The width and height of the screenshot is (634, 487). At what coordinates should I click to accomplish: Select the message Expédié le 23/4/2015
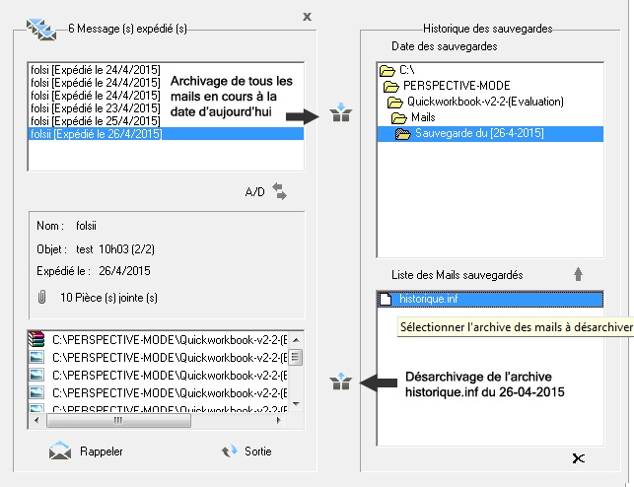tap(95, 108)
